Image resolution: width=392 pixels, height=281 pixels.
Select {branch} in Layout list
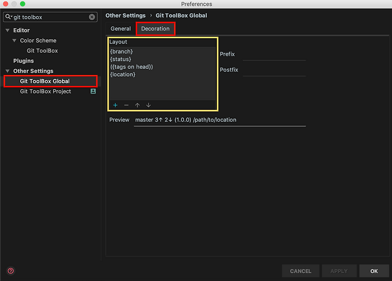(x=121, y=52)
